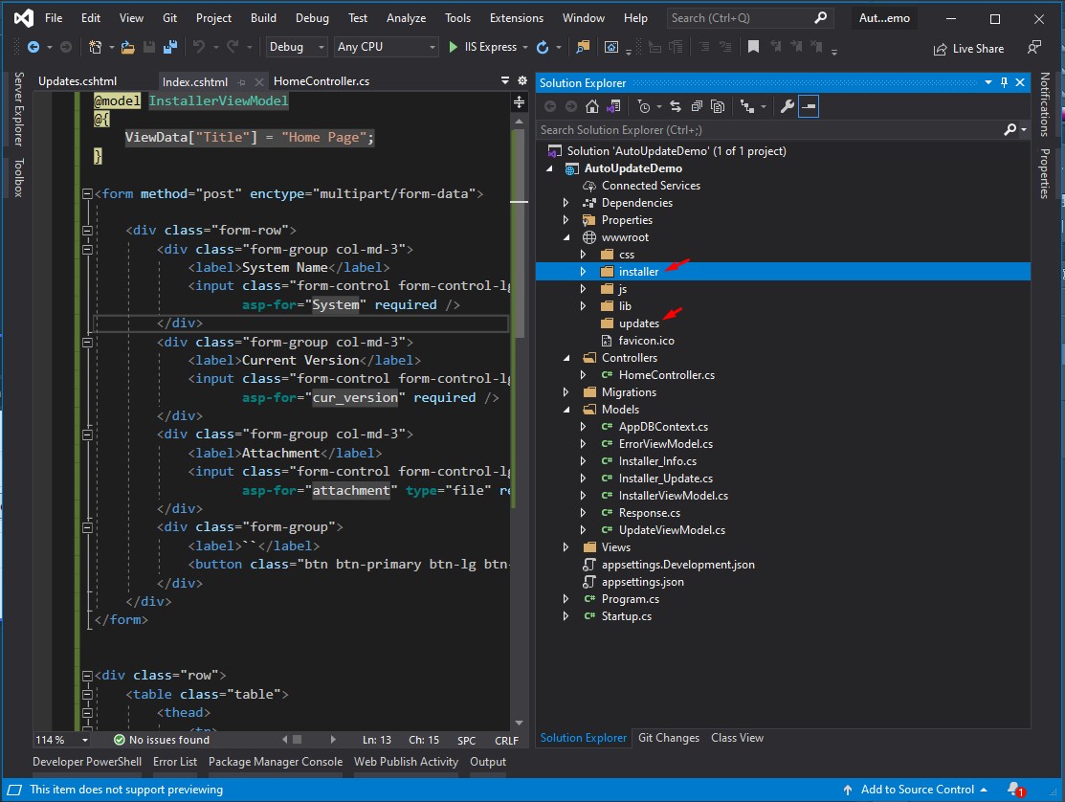Expand the Views folder in Solution Explorer
The width and height of the screenshot is (1065, 802).
coord(566,547)
